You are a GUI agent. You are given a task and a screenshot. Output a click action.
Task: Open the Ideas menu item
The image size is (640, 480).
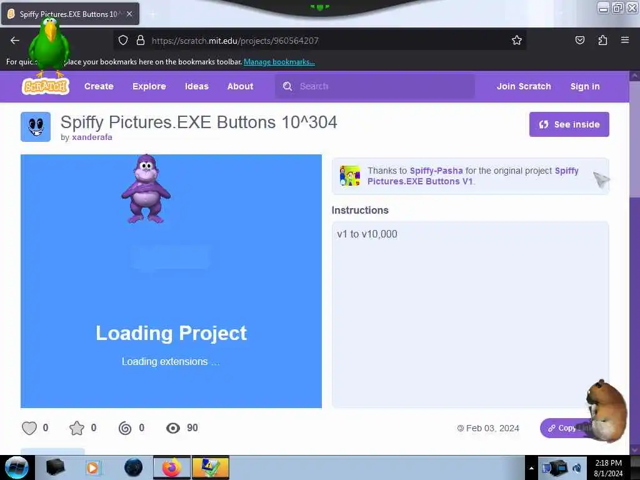tap(196, 86)
